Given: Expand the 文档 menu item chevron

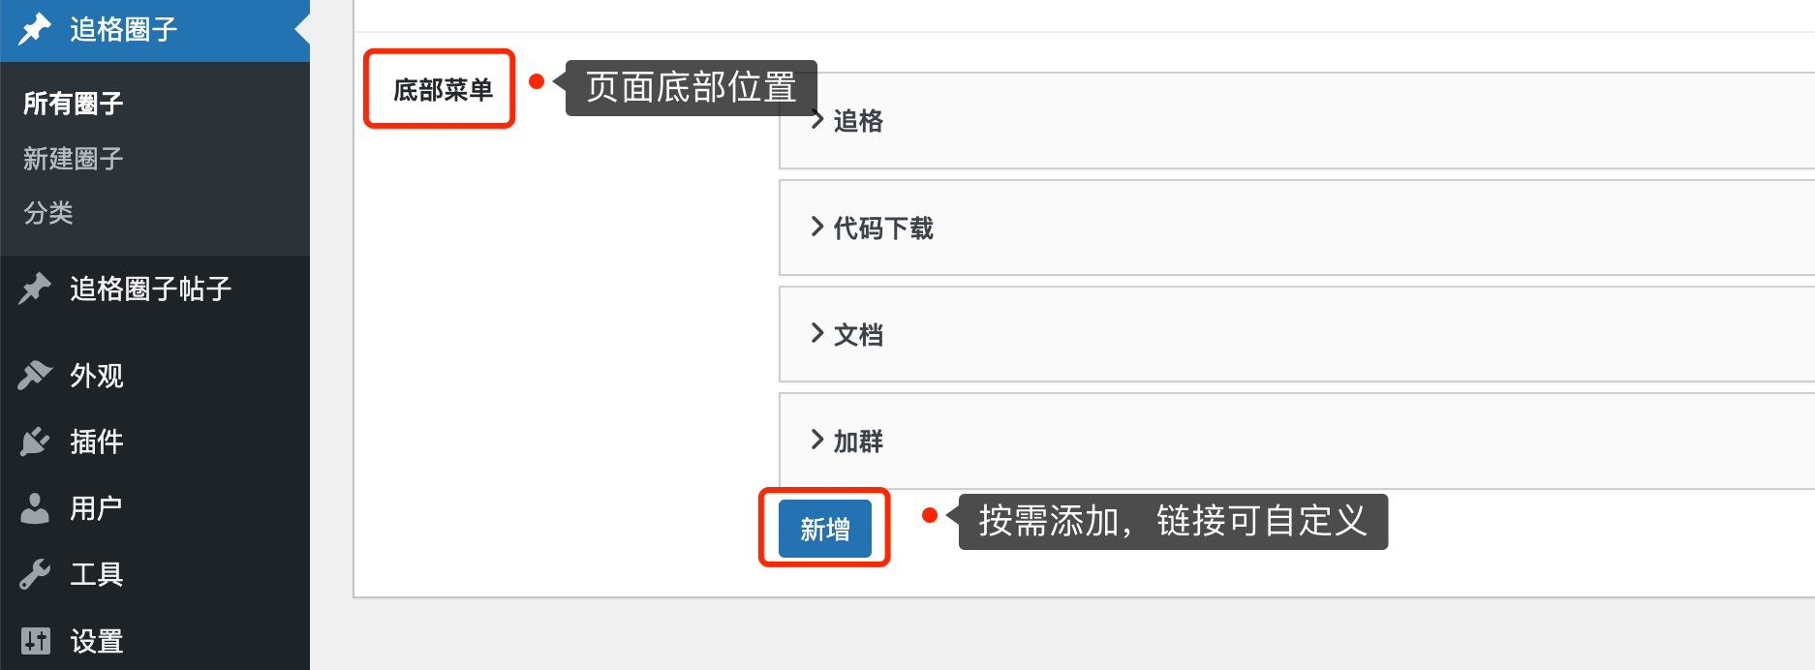Looking at the screenshot, I should tap(817, 334).
